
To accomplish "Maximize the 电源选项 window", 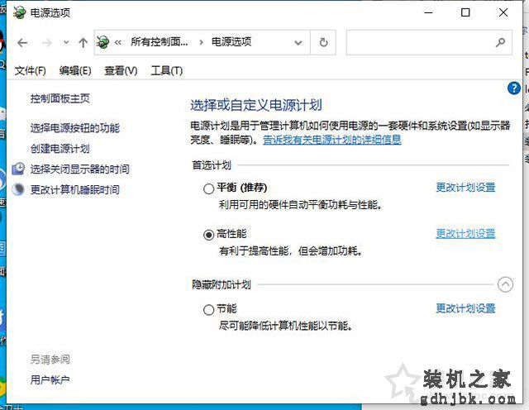I will click(x=465, y=13).
